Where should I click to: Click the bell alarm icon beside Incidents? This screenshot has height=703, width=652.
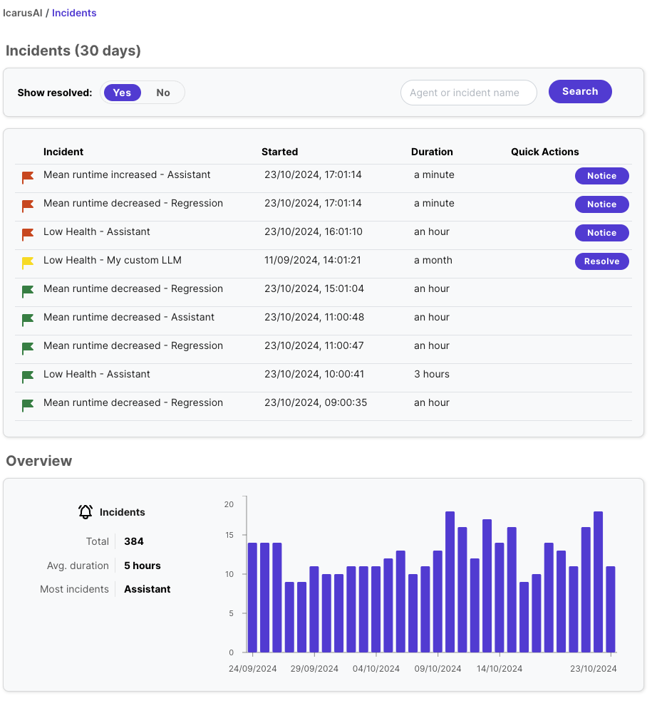pyautogui.click(x=86, y=511)
